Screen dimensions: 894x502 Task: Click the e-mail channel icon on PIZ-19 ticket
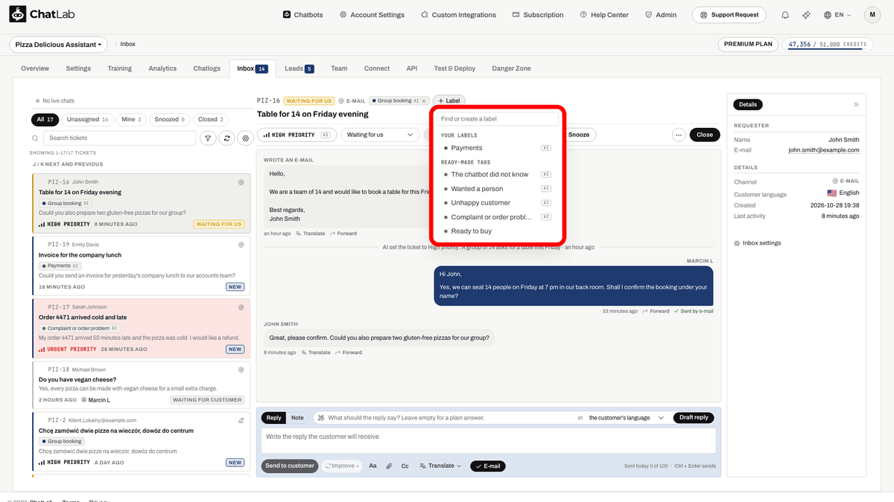241,244
